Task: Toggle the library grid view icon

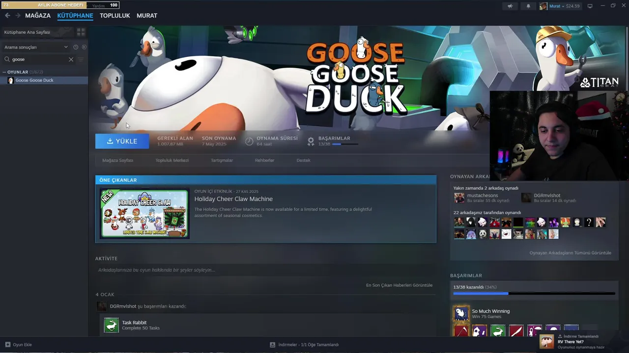Action: [x=81, y=32]
